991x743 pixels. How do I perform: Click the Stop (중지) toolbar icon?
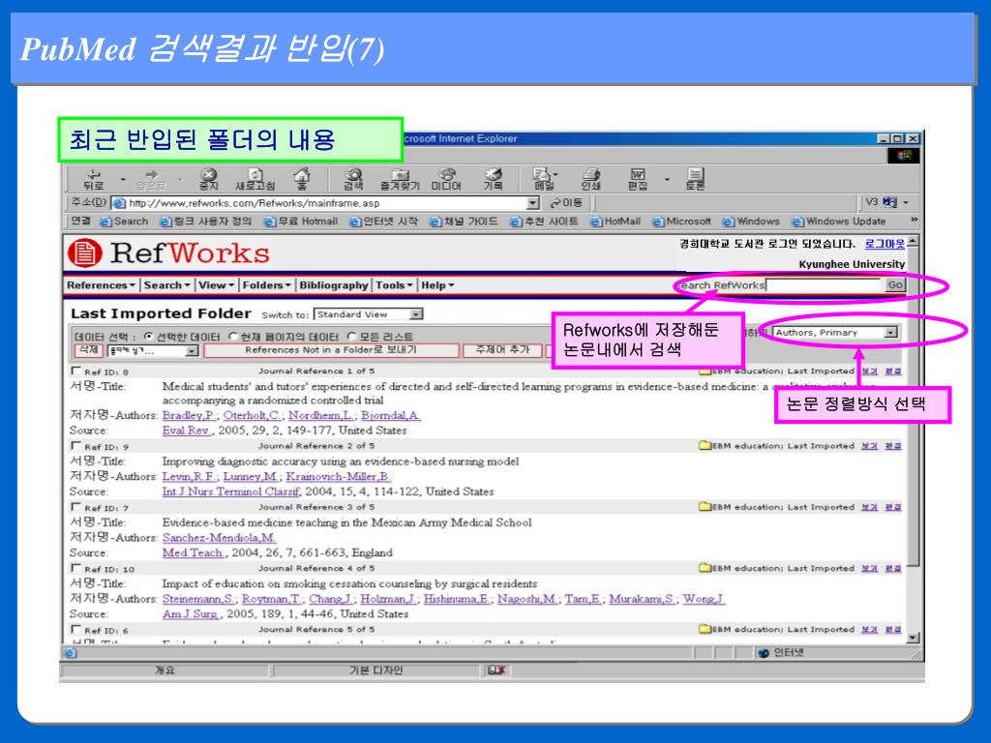tap(209, 179)
